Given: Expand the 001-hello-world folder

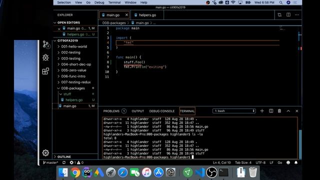Looking at the screenshot, I should click(74, 46).
